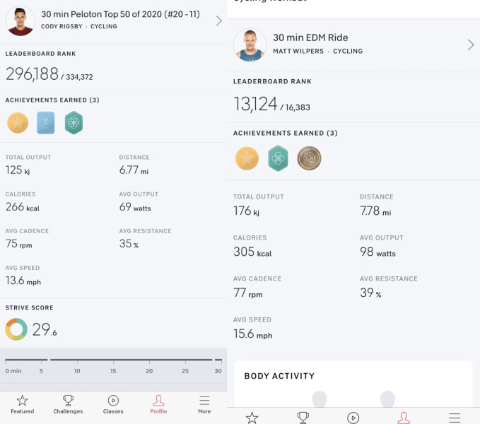Screen dimensions: 480x424
Task: Tap total output 176 kj
Action: click(247, 211)
